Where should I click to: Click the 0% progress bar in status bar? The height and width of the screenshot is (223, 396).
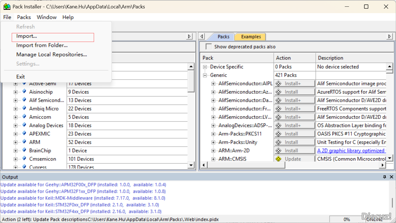(x=347, y=219)
